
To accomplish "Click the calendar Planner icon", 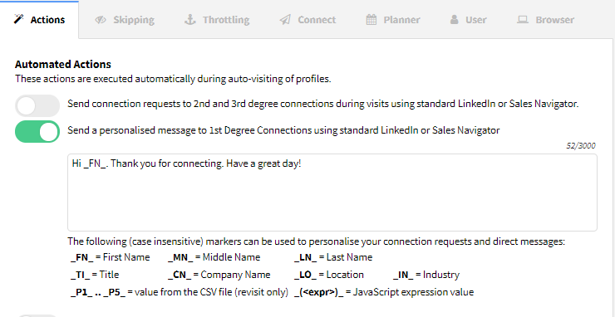I will click(x=371, y=20).
